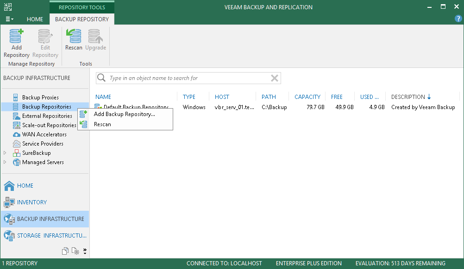Click the 4.9 GB used space value
Viewport: 464px width, 269px height.
click(x=376, y=107)
